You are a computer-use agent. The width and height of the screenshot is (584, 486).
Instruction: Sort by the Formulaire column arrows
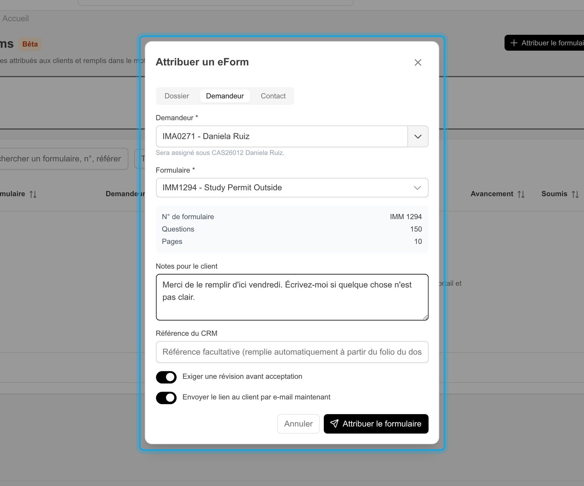click(x=33, y=194)
